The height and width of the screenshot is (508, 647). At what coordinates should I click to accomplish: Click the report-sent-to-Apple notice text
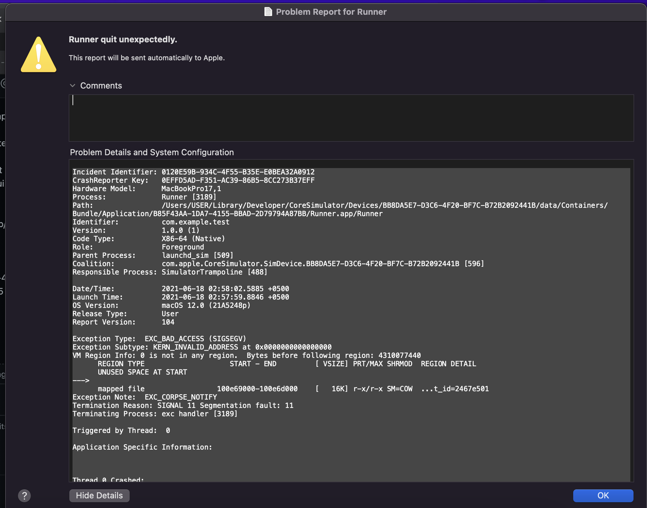click(147, 58)
